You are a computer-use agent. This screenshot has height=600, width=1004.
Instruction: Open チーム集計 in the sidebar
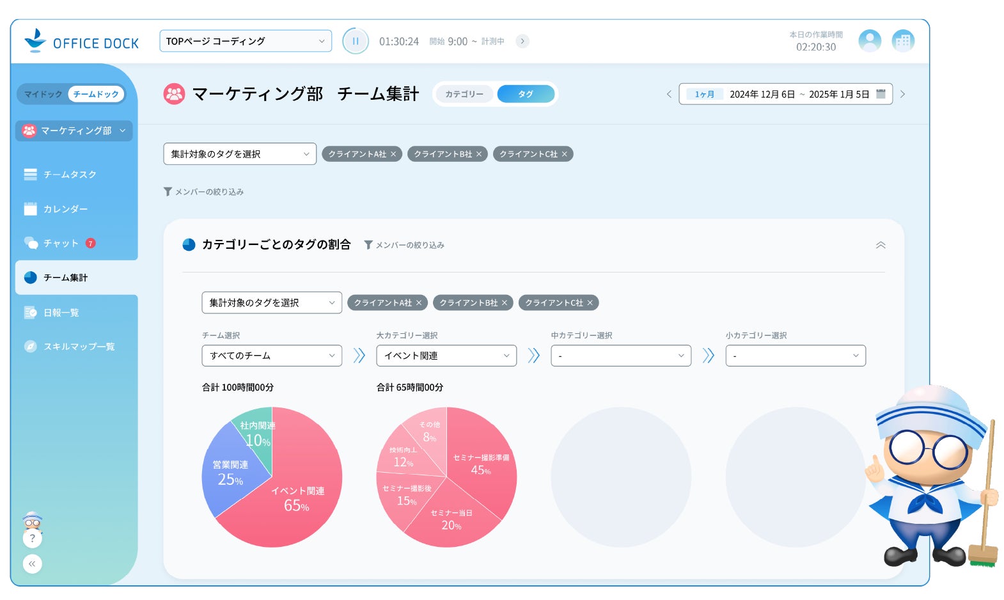click(77, 278)
